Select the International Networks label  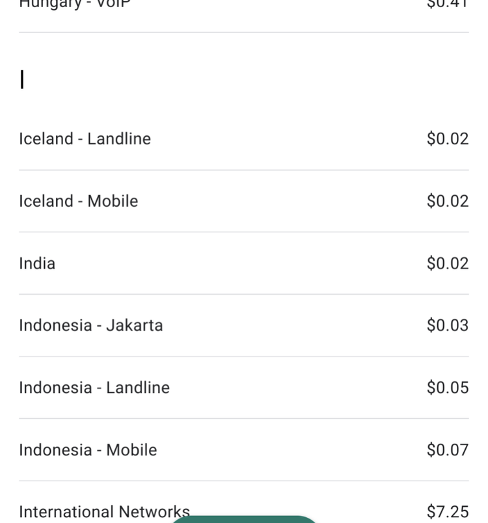[x=104, y=512]
